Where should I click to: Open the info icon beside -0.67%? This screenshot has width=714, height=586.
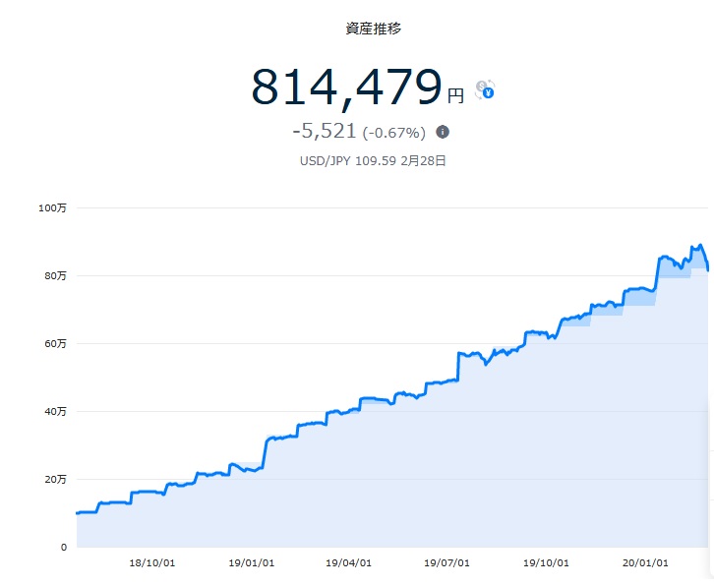pyautogui.click(x=443, y=132)
